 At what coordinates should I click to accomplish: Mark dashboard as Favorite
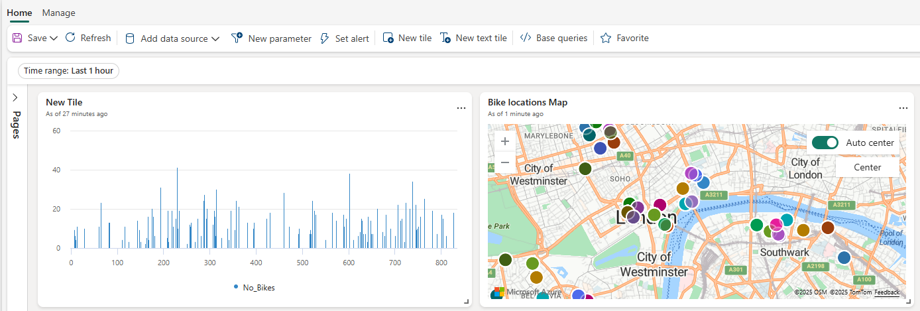624,38
